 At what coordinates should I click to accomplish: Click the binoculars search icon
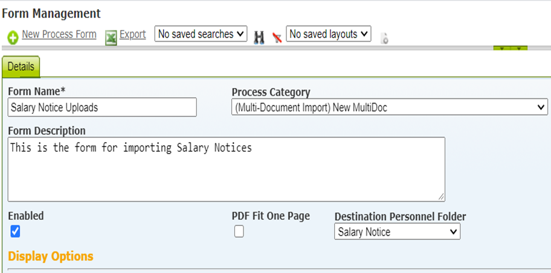point(259,37)
